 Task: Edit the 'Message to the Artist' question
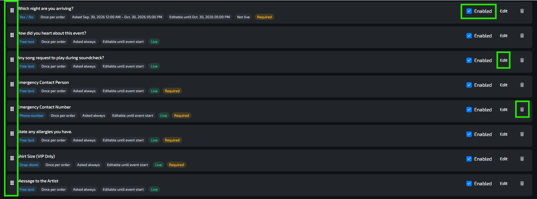[x=504, y=184]
